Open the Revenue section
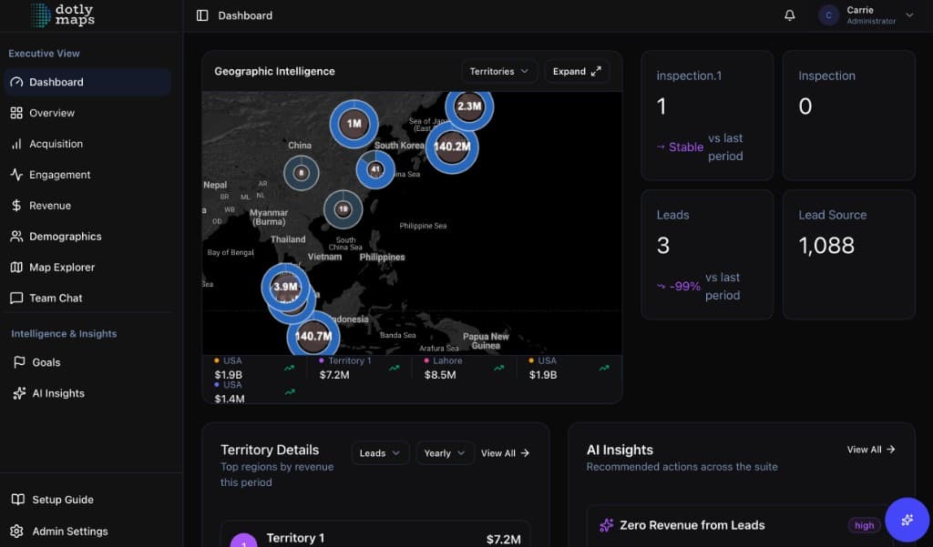Viewport: 933px width, 547px height. click(87, 206)
